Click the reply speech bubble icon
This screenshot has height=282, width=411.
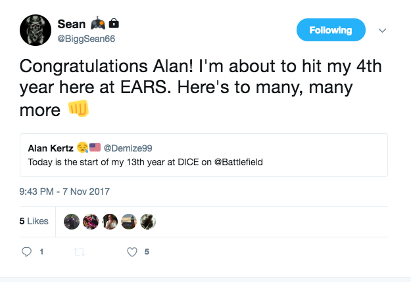(x=27, y=251)
